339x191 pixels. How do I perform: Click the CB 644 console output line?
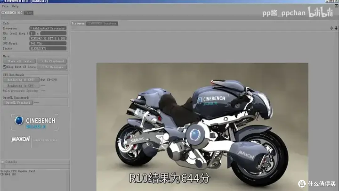8,174
